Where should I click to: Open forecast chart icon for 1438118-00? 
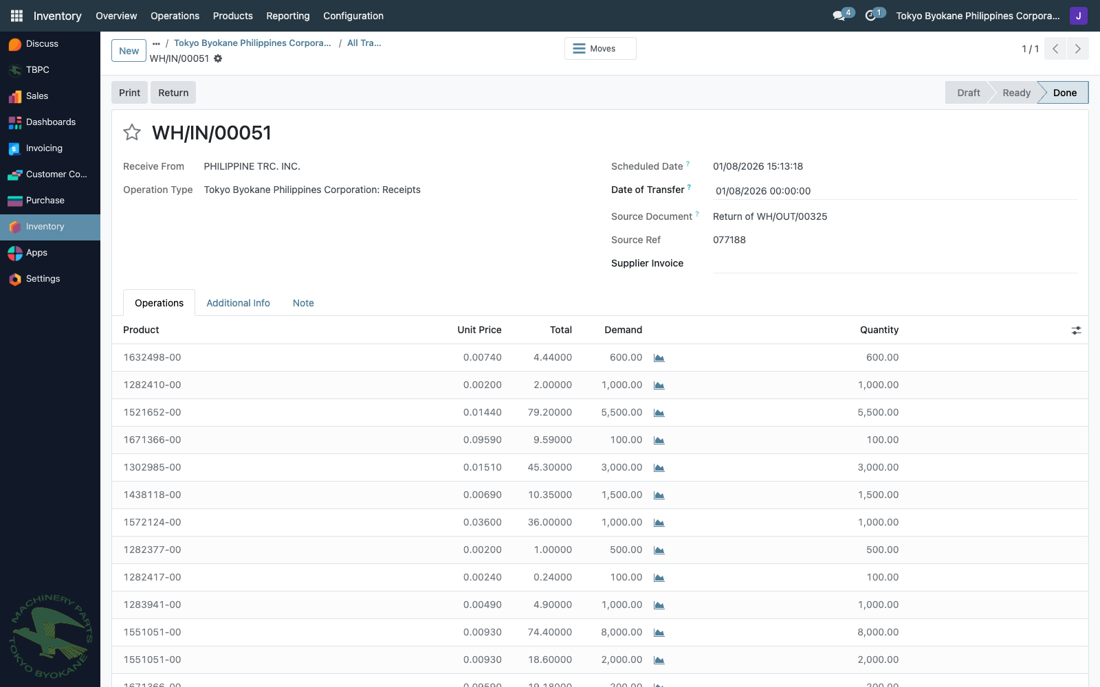pos(659,495)
